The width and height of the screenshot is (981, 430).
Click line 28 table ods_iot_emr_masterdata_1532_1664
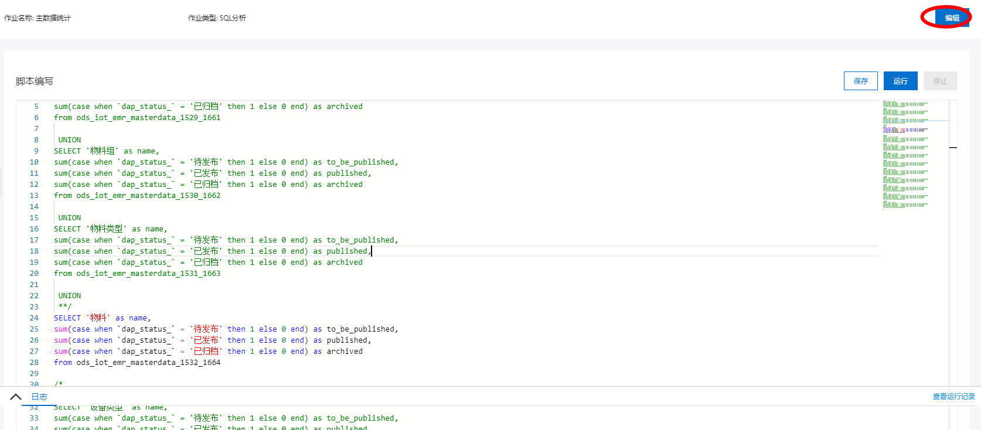click(148, 363)
